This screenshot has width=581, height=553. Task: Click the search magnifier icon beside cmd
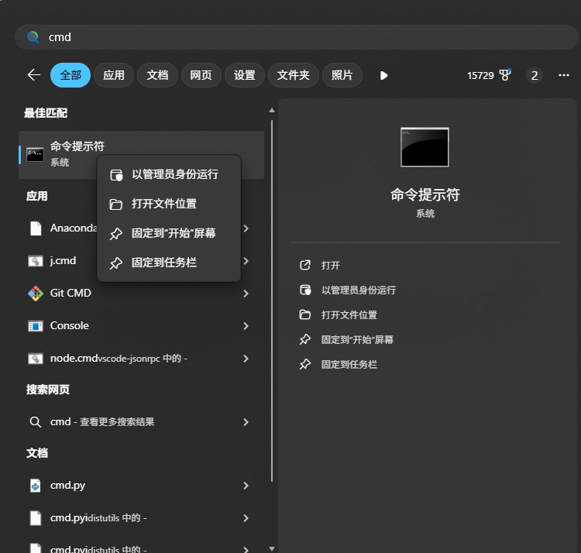pos(33,37)
